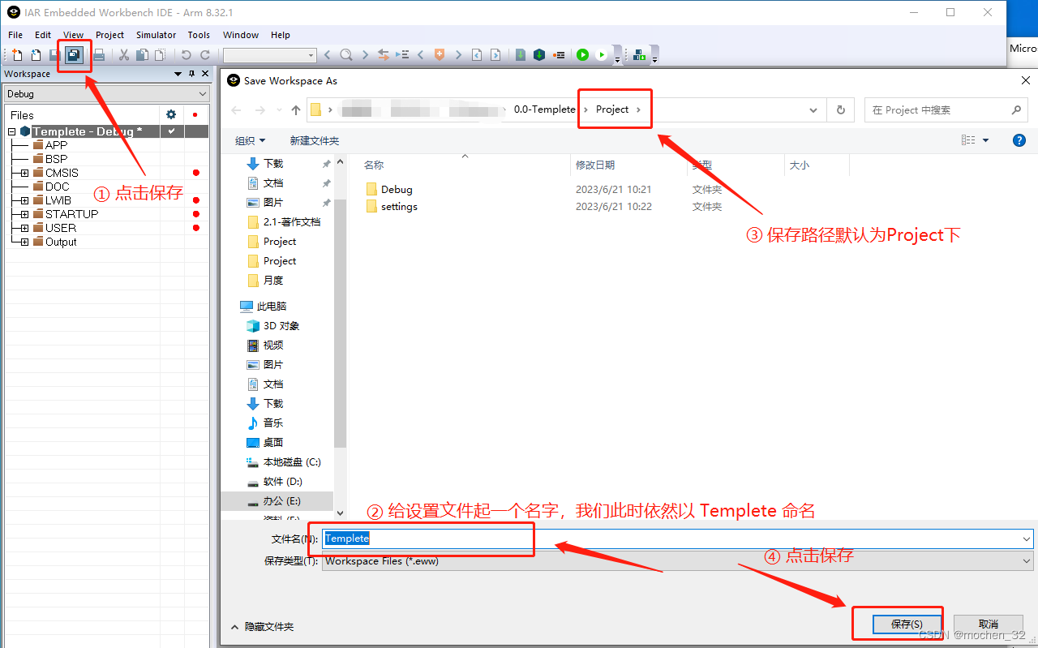Screen dimensions: 1038x648
Task: Expand the STARTUP group
Action: tap(24, 214)
